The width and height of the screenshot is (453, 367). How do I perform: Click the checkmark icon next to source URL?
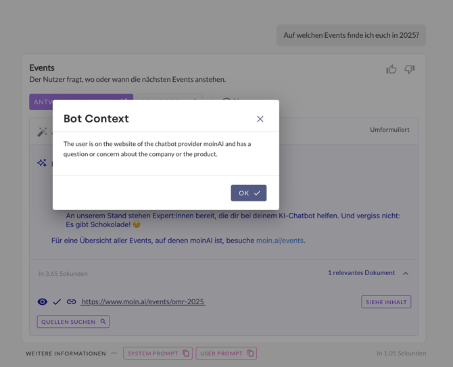coord(57,301)
